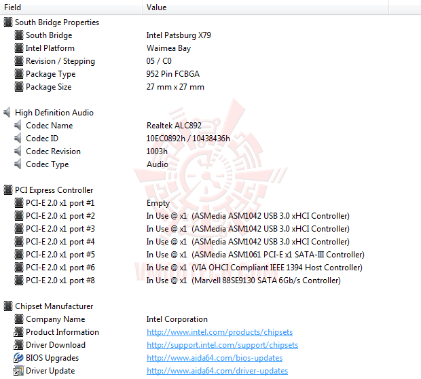Select the High Definition Audio group label
Image resolution: width=421 pixels, height=379 pixels.
[x=54, y=113]
